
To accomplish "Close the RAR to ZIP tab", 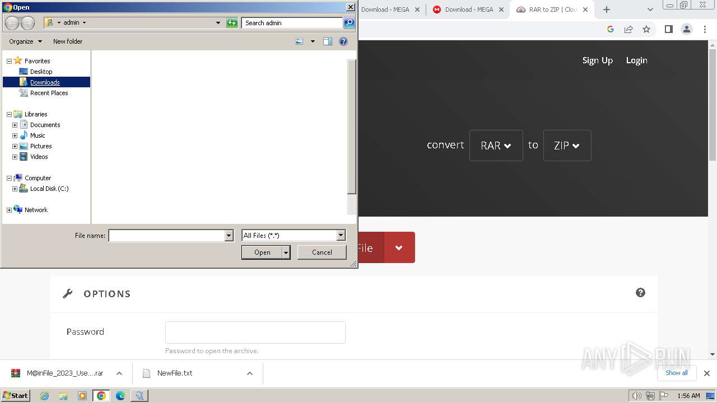I will point(585,10).
